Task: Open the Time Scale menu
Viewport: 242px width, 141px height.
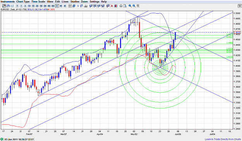Action: pos(38,2)
